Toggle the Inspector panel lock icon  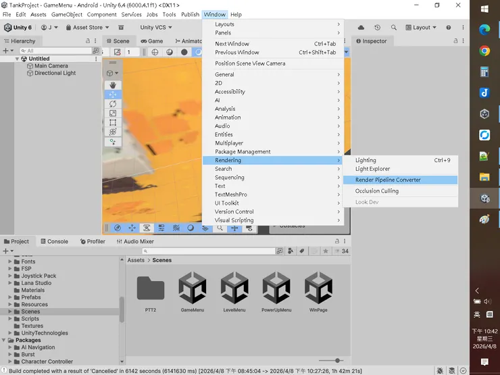[x=454, y=41]
